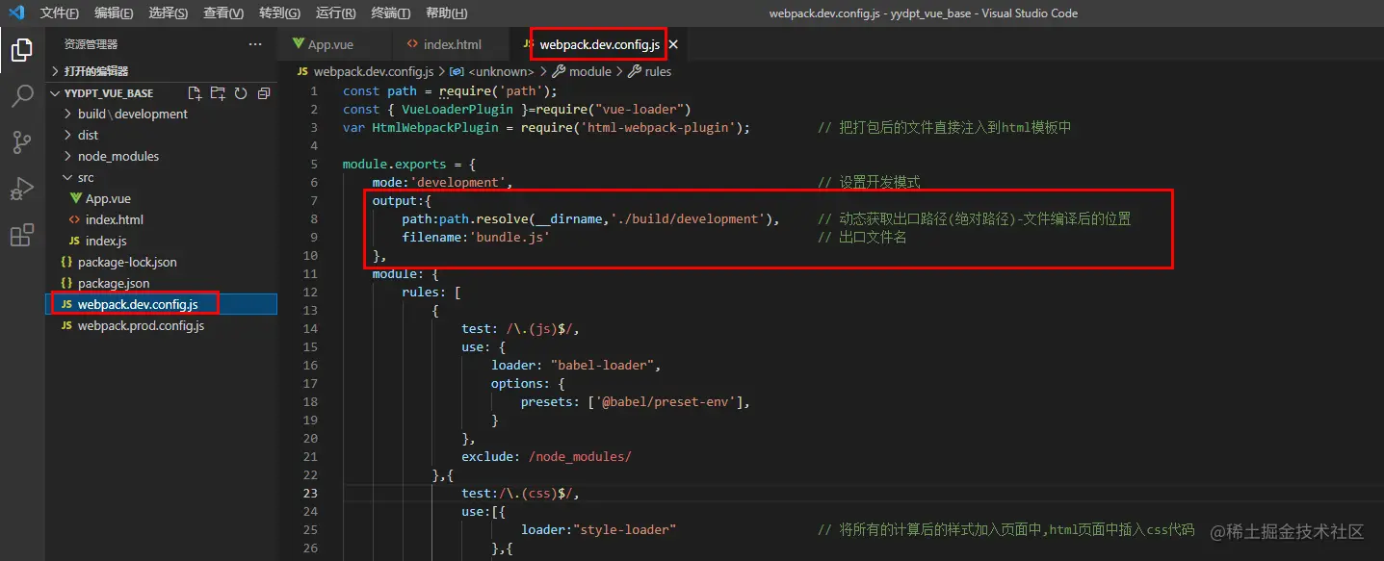Screen dimensions: 1384x561
Task: Click '@babel/preset-env' preset text
Action: [666, 402]
